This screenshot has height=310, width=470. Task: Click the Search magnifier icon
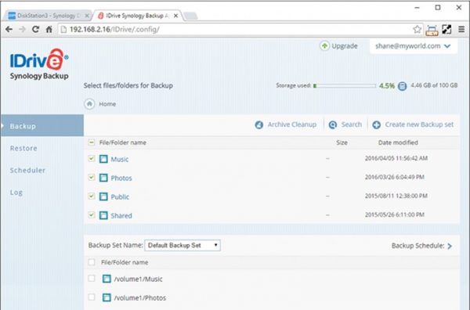click(x=333, y=125)
